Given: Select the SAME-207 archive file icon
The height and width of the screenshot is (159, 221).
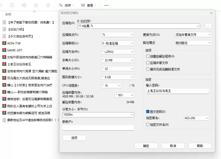Looking at the screenshot, I should tap(4, 50).
